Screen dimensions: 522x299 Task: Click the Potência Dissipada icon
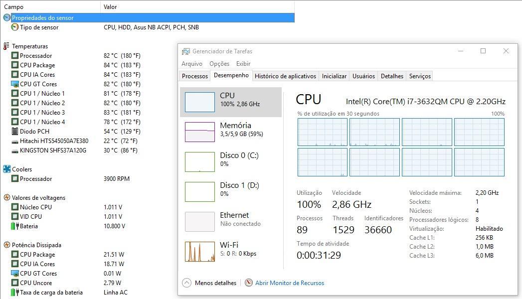tap(6, 245)
